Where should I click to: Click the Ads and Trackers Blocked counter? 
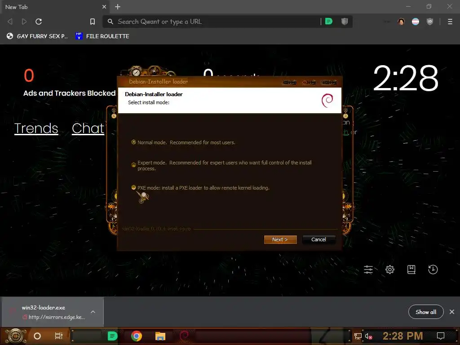pos(69,83)
